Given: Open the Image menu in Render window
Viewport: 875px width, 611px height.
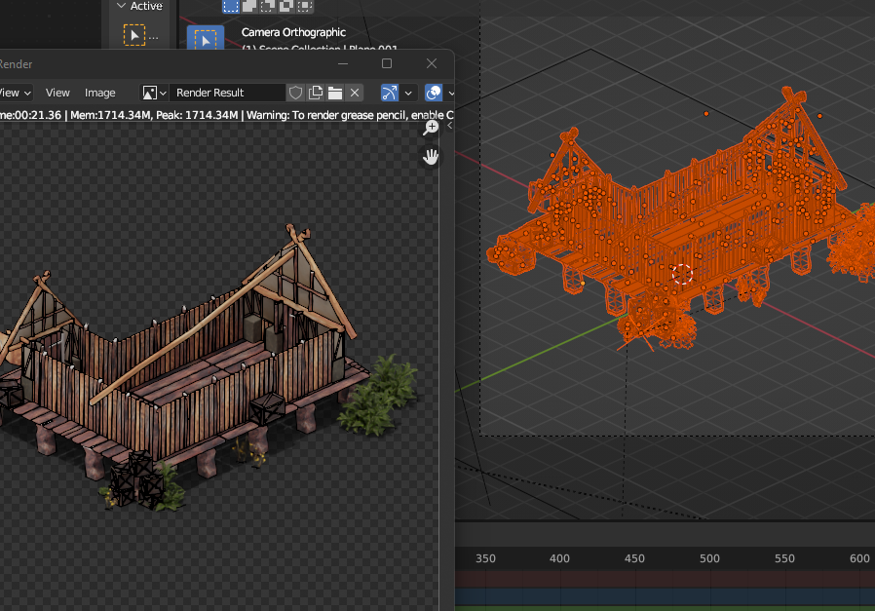Looking at the screenshot, I should pyautogui.click(x=100, y=93).
